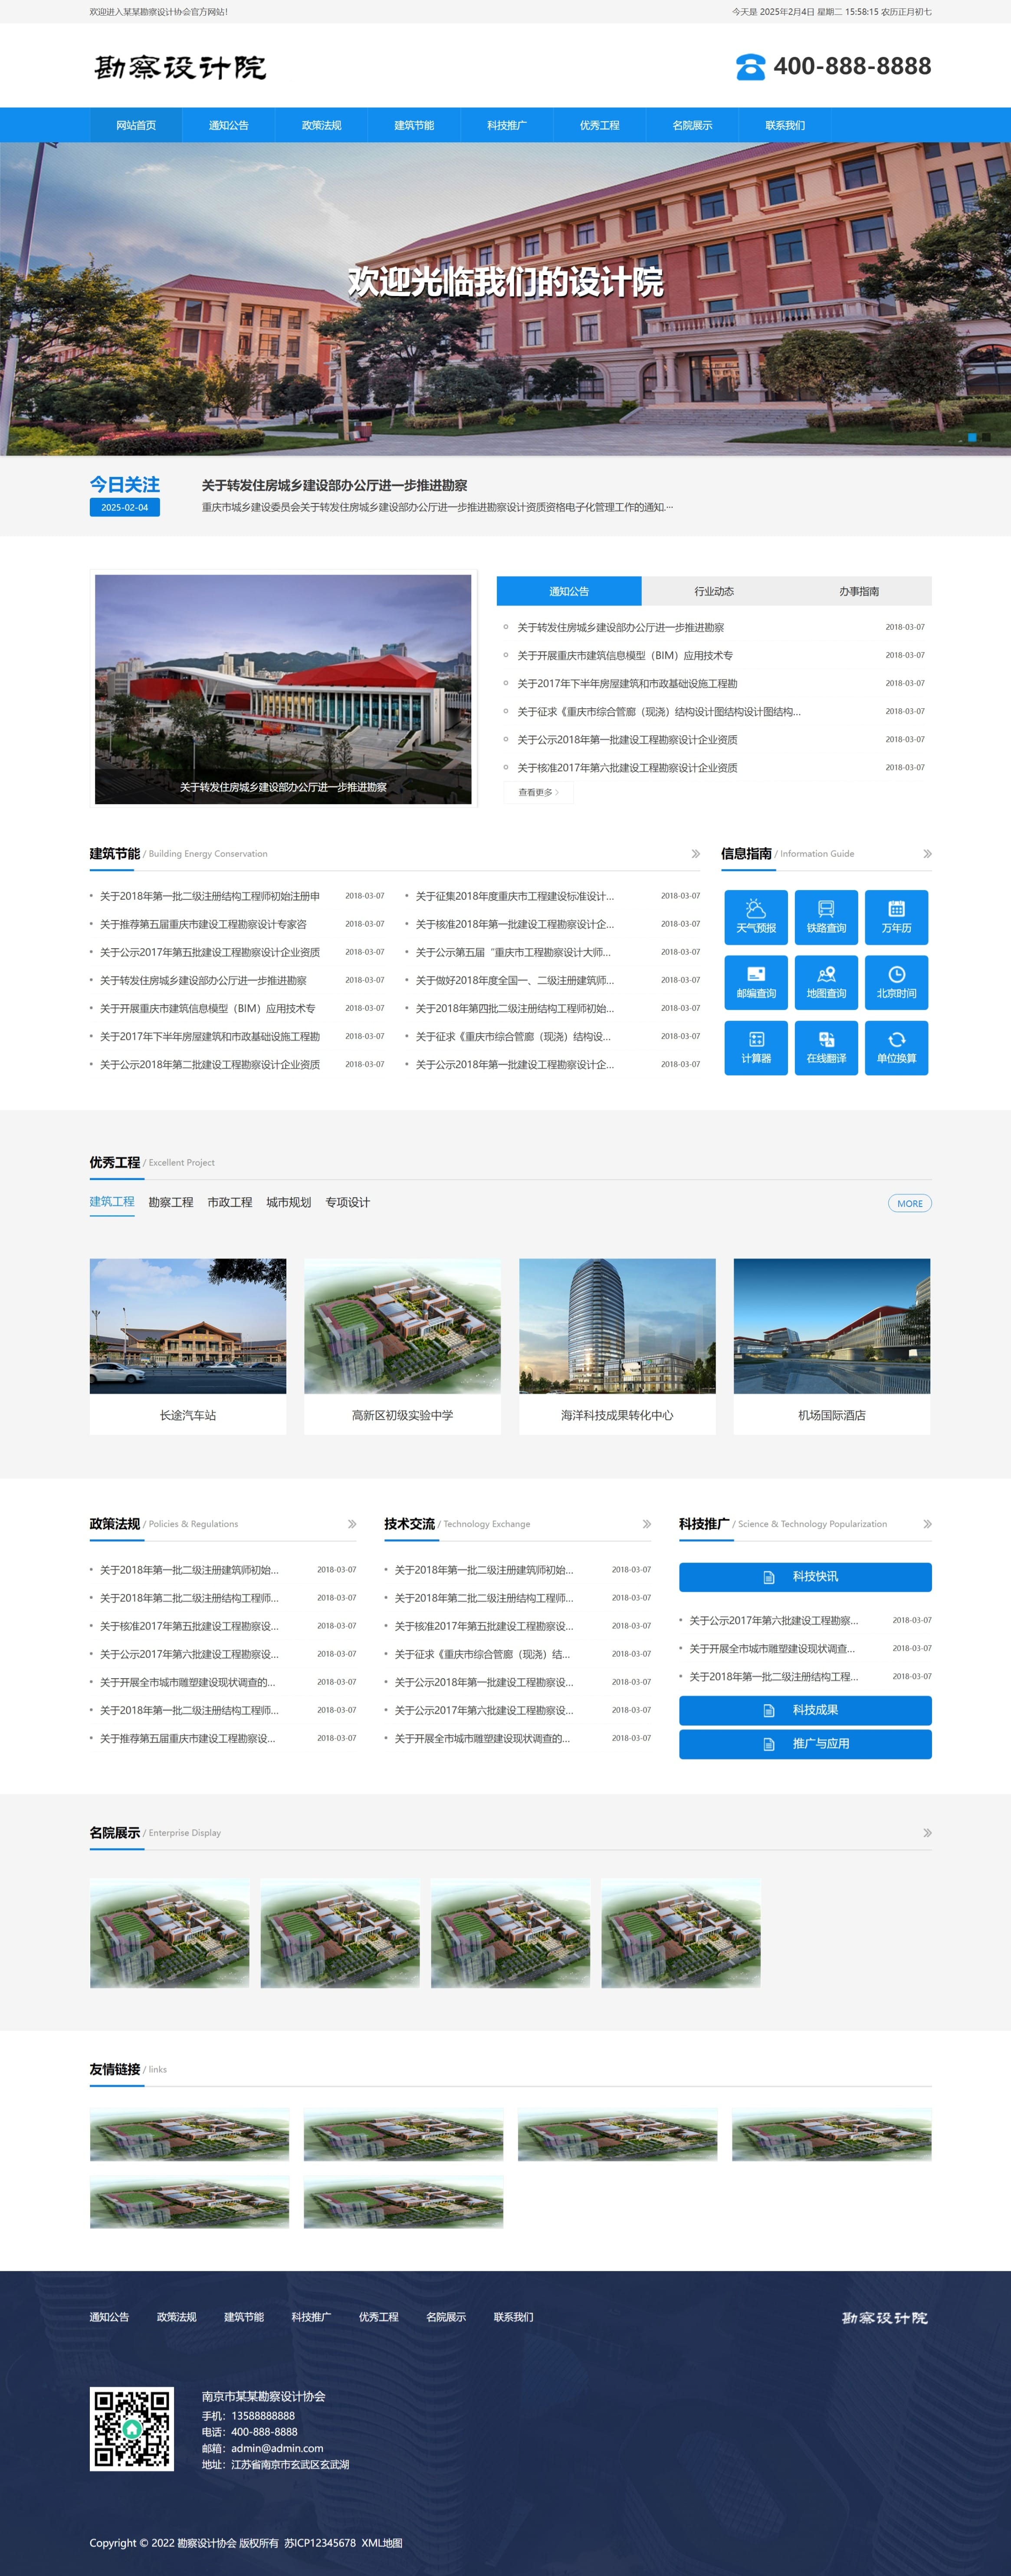Click the 苏ICP12345678 record number in footer
1011x2576 pixels.
[320, 2543]
